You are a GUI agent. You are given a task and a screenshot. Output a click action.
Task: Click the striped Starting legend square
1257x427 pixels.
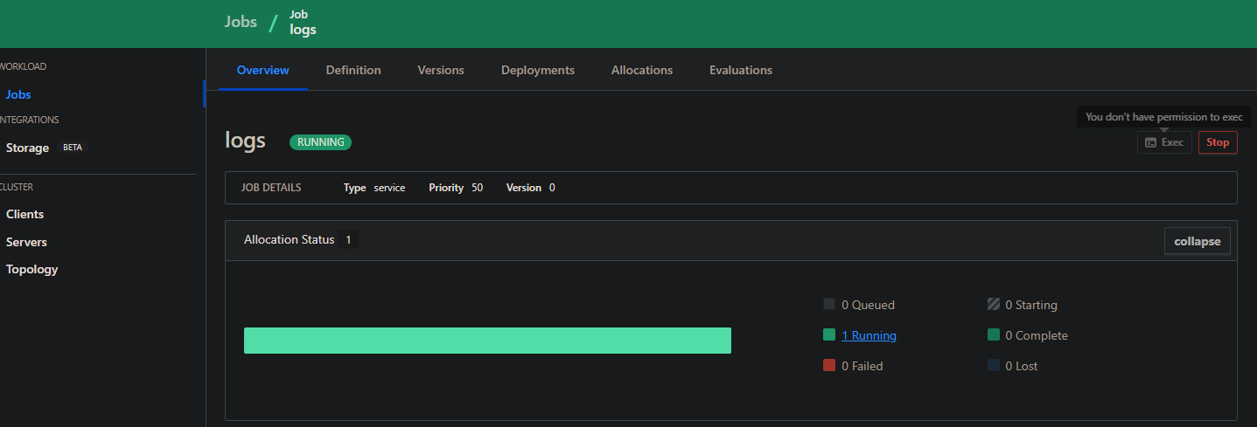click(x=993, y=305)
